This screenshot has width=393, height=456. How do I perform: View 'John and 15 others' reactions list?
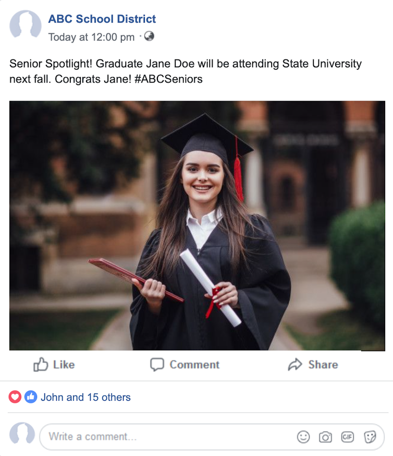pyautogui.click(x=85, y=398)
